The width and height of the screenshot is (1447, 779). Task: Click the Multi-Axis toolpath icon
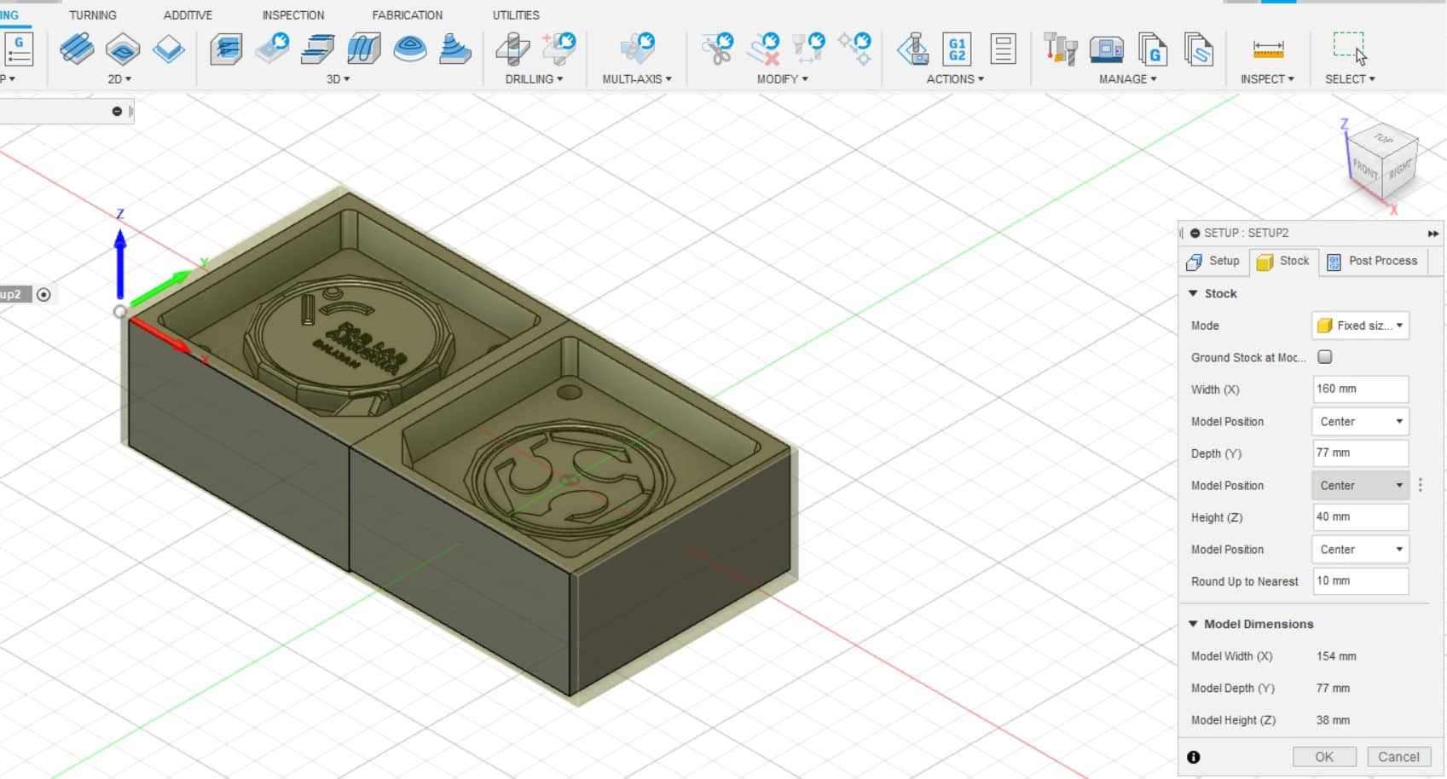[x=637, y=49]
